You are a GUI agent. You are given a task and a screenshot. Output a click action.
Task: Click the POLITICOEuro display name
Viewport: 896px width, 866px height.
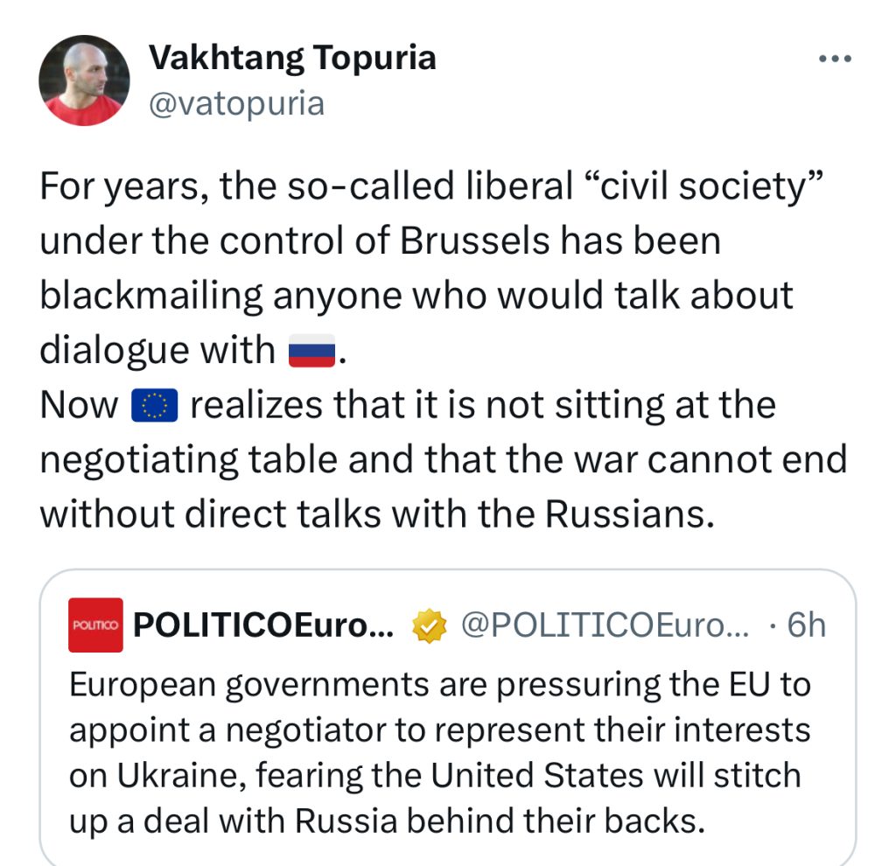click(x=264, y=625)
